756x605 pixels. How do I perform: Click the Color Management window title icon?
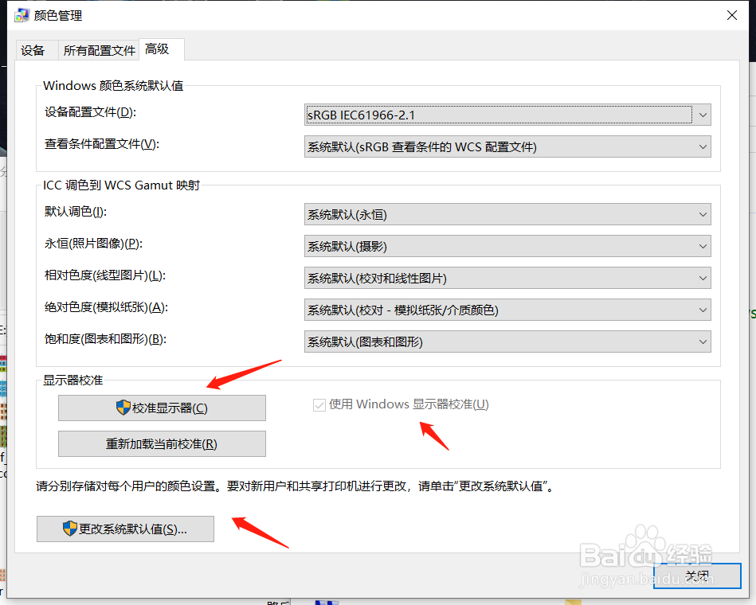pyautogui.click(x=22, y=15)
